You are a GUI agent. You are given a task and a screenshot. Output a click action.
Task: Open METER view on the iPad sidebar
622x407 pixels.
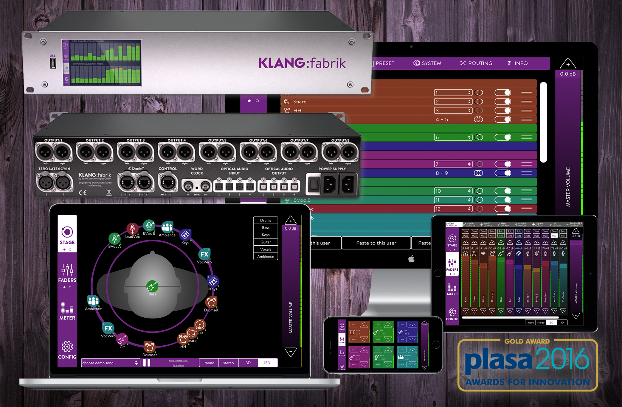[452, 289]
